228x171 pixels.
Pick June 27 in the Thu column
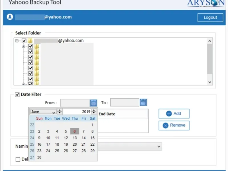75,151
